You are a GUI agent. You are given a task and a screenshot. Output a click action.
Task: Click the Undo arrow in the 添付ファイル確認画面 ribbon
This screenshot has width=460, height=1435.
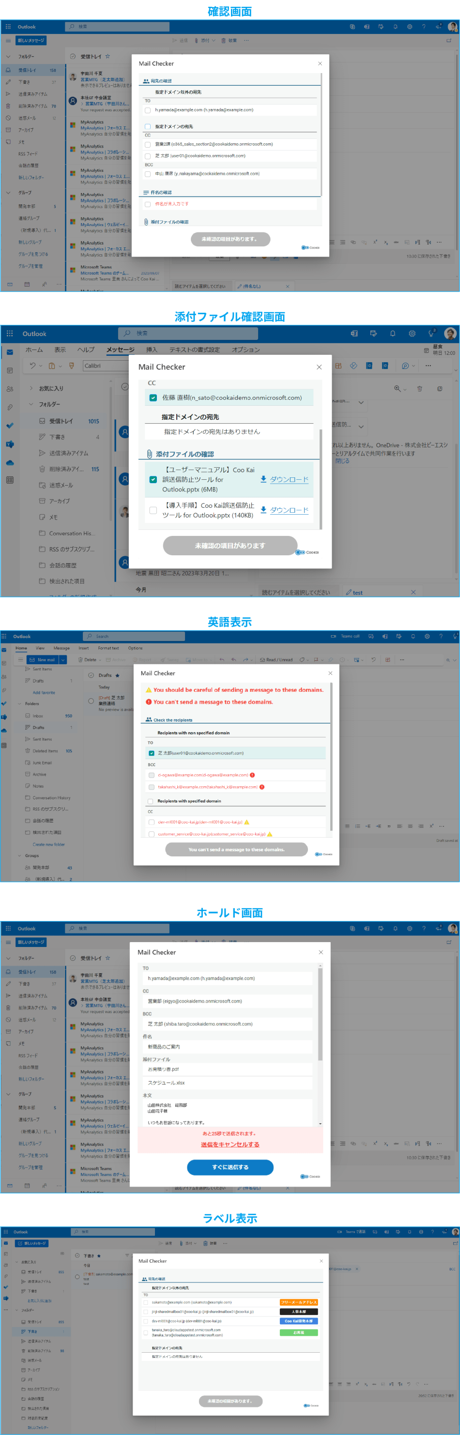[x=32, y=366]
